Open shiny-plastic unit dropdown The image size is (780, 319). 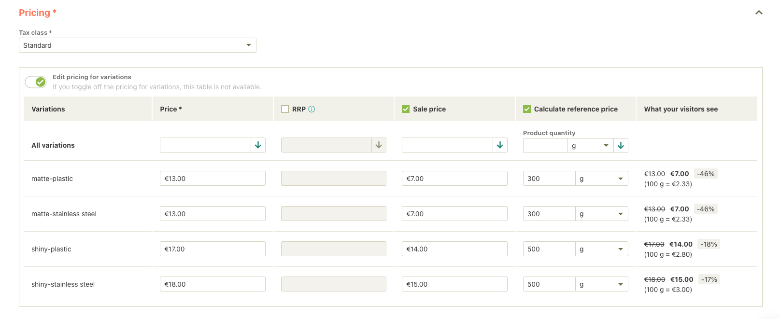602,249
